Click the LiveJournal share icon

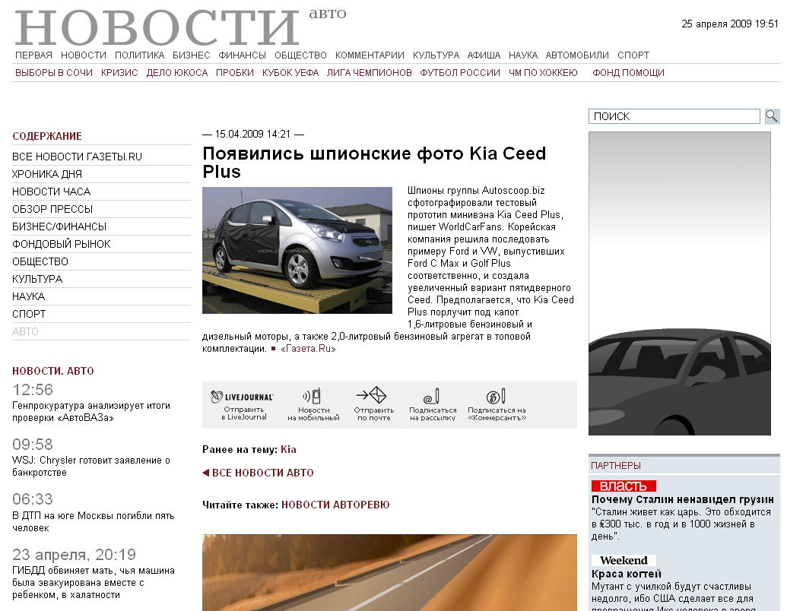[x=243, y=397]
